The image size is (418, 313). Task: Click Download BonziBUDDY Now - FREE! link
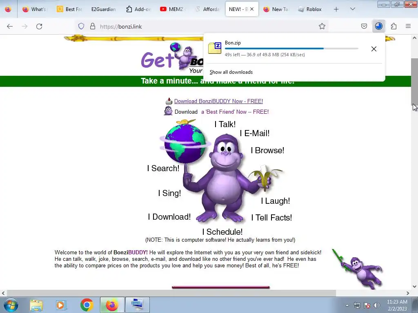pyautogui.click(x=219, y=101)
